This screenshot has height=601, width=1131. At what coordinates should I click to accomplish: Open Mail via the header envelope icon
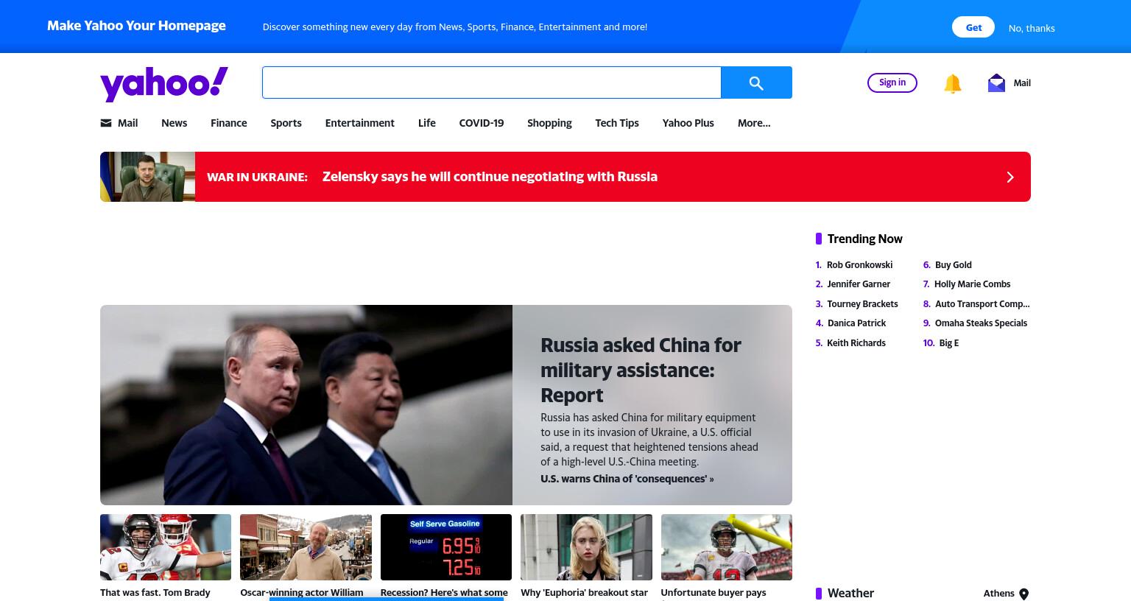click(996, 82)
